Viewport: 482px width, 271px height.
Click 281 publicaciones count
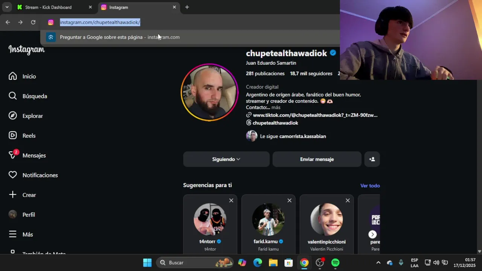[265, 73]
